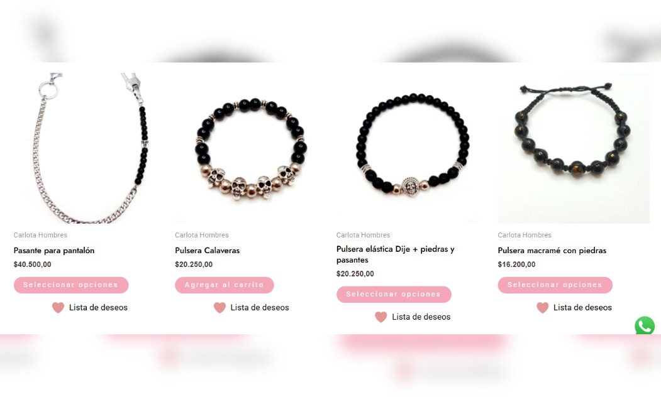Image resolution: width=661 pixels, height=397 pixels.
Task: Select options for Pasante para pantalón
Action: coord(71,285)
